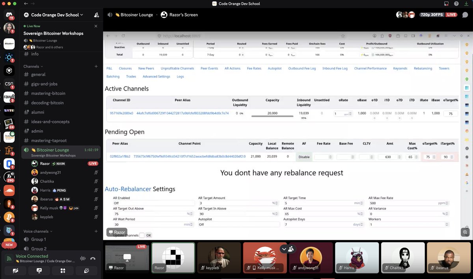Image resolution: width=473 pixels, height=279 pixels.
Task: Select keypleb in the voice member list
Action: tap(65, 217)
